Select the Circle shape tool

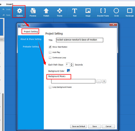point(116,11)
